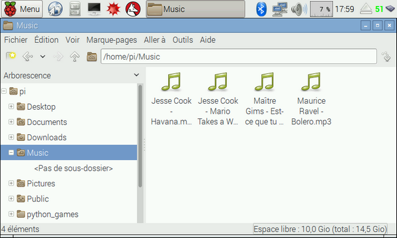The image size is (397, 238).
Task: Open the Fichier menu
Action: tap(16, 40)
